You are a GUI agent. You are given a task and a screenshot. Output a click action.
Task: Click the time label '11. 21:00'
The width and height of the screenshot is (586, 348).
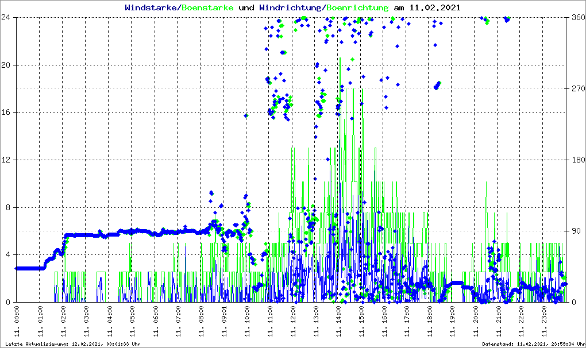(x=499, y=321)
